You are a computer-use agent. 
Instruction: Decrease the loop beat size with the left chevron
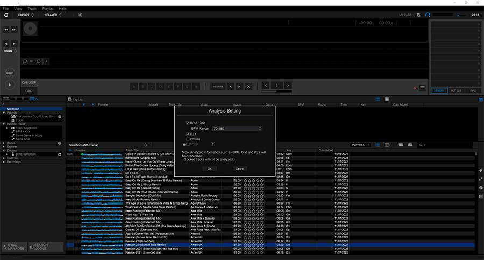(266, 85)
